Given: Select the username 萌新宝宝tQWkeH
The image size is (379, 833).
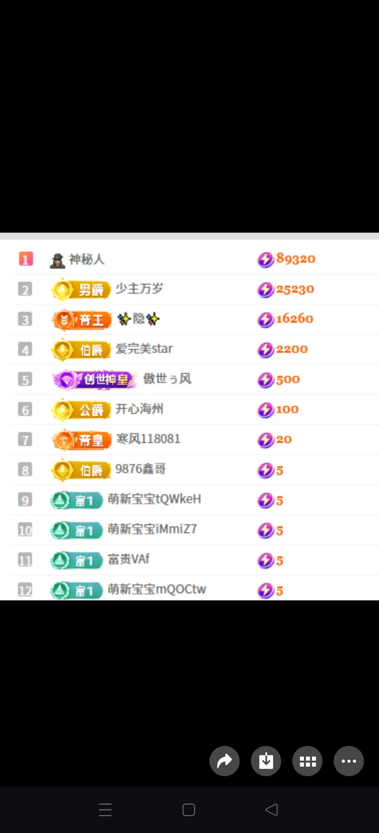Looking at the screenshot, I should coord(154,499).
